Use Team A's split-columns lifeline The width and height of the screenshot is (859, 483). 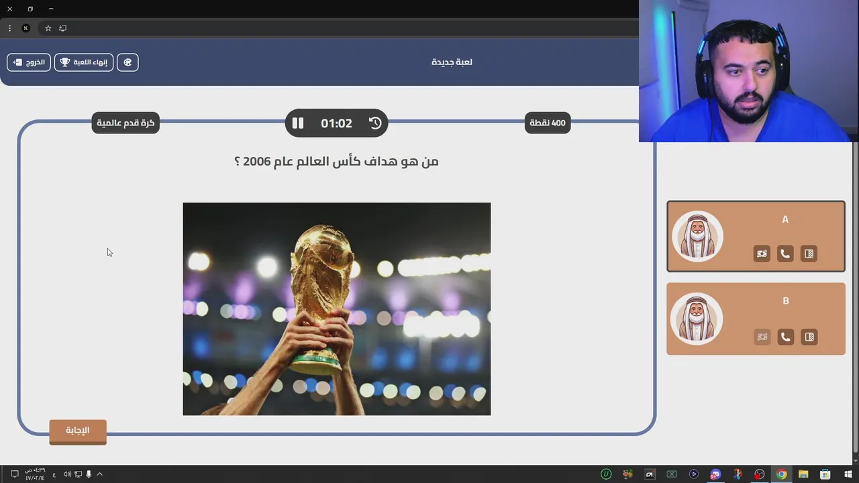tap(809, 254)
